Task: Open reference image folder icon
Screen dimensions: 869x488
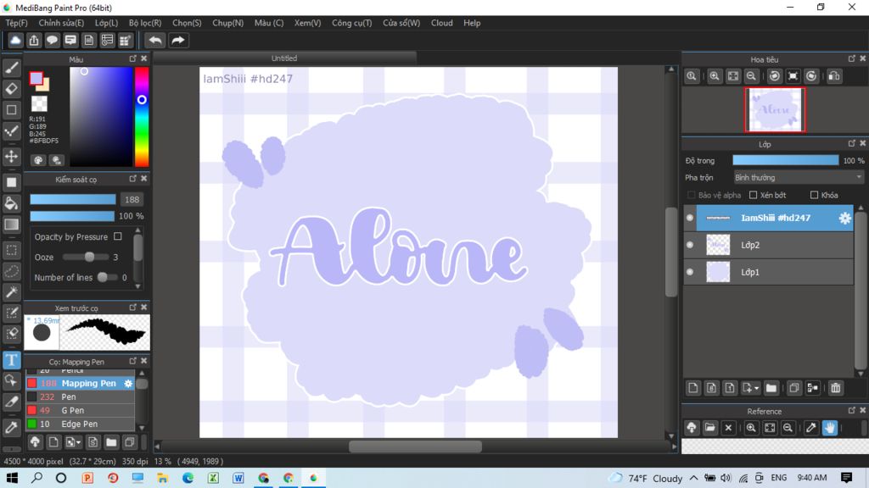Action: click(710, 428)
